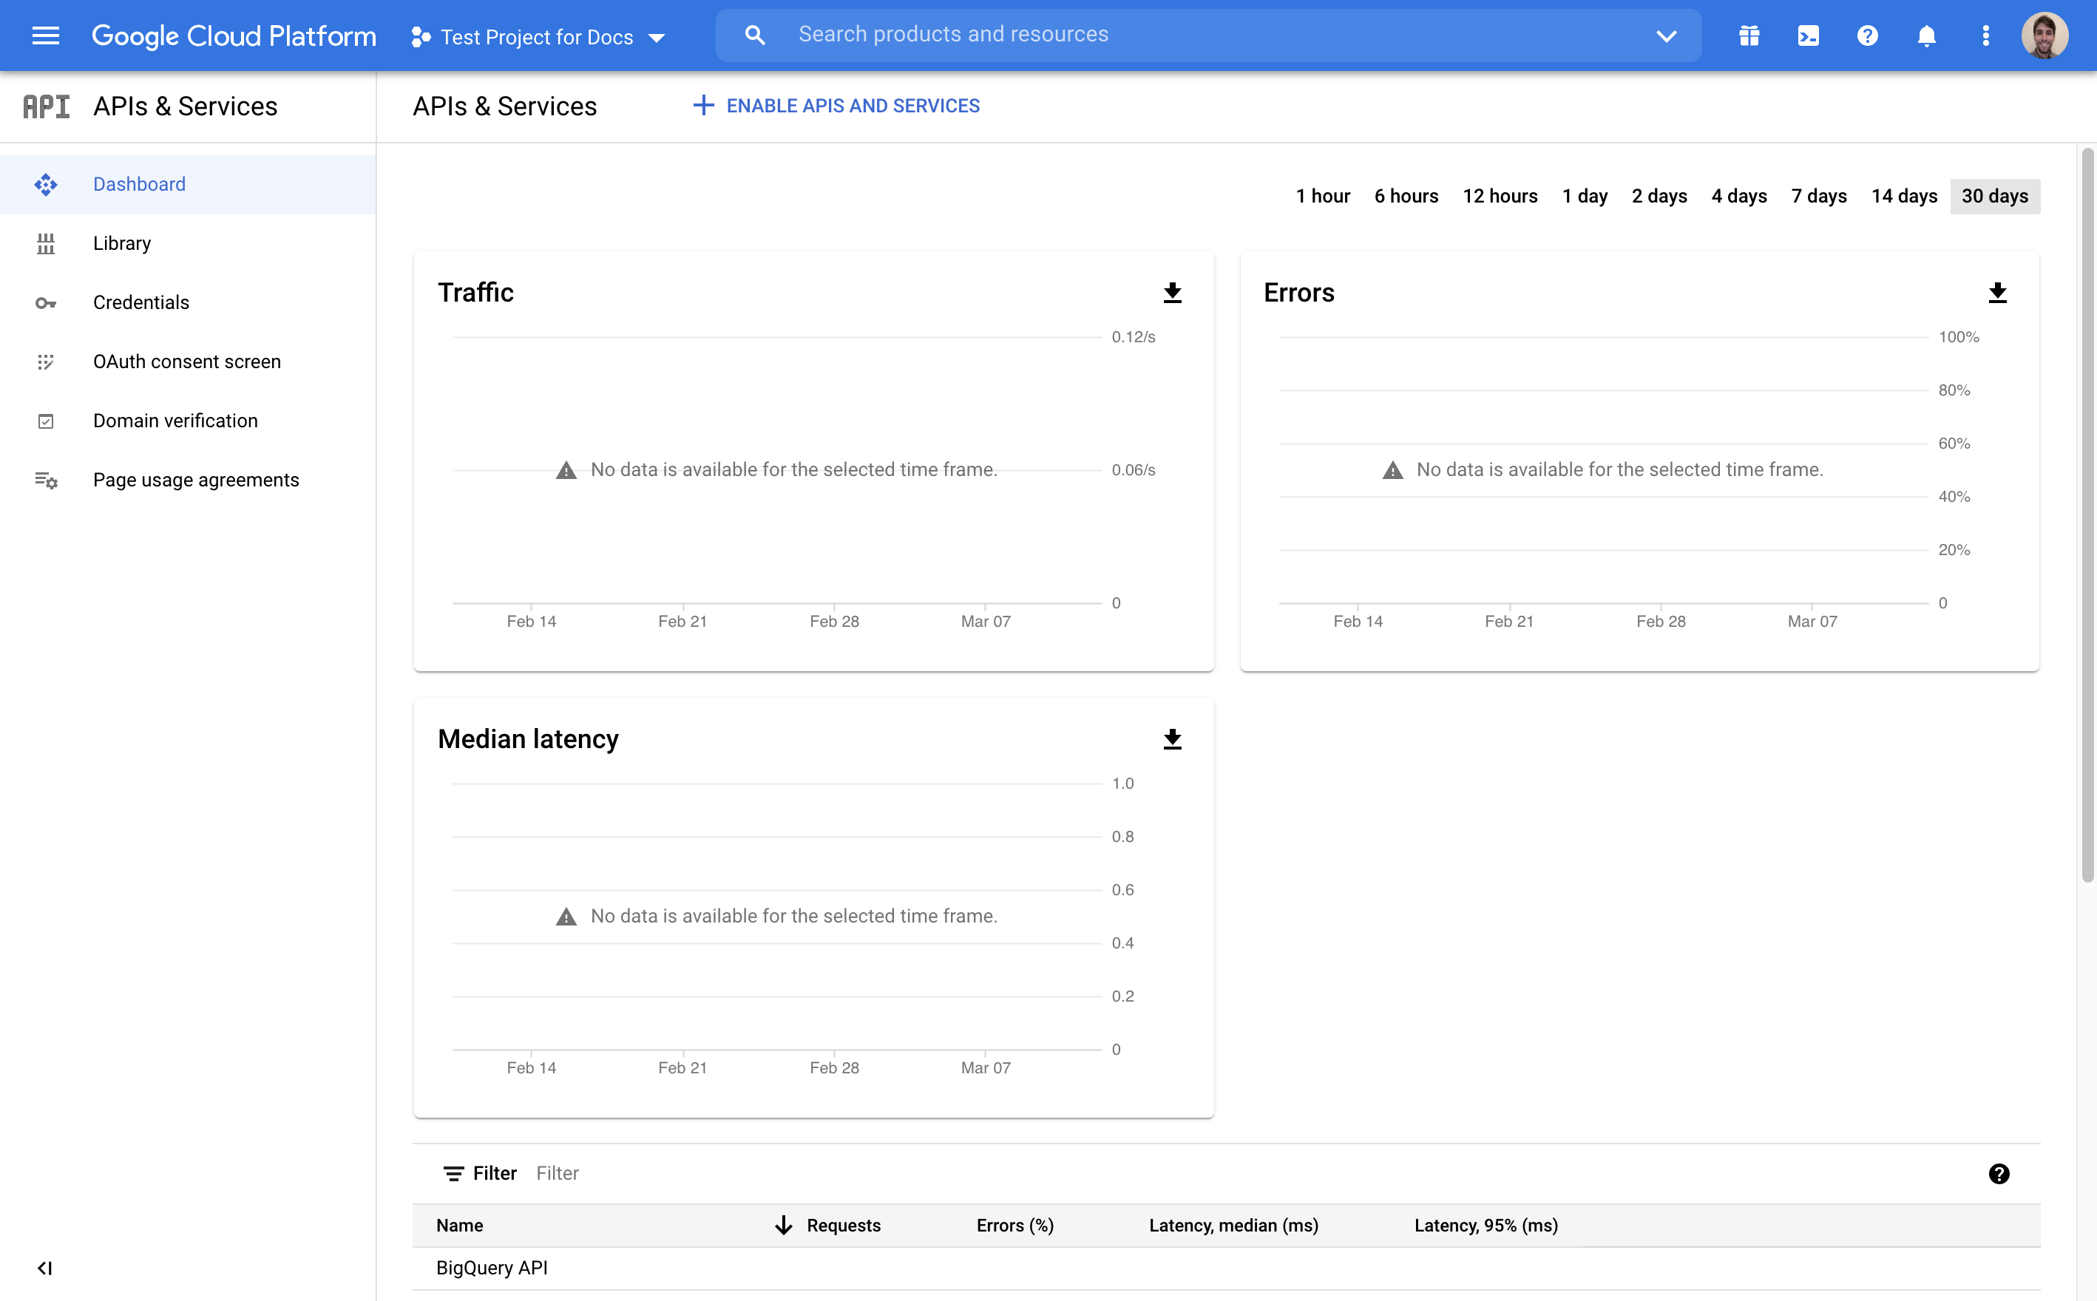This screenshot has width=2097, height=1301.
Task: Click the OAuth consent screen icon
Action: pos(46,361)
